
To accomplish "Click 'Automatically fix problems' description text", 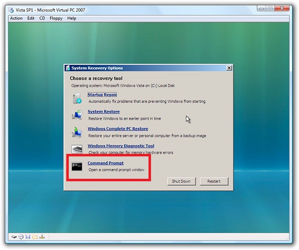I will point(147,102).
